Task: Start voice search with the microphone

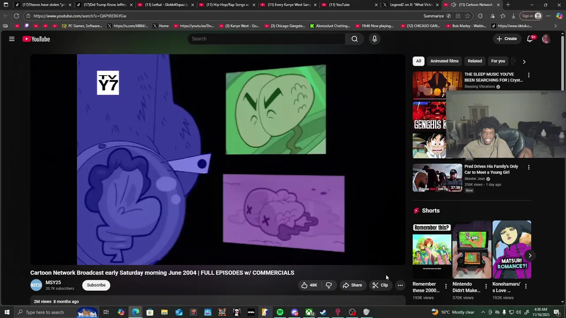Action: [x=375, y=39]
